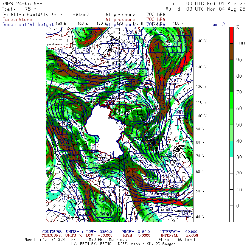Click the 'INTERVAL= 60.000' value
The width and height of the screenshot is (247, 247).
coord(179,232)
